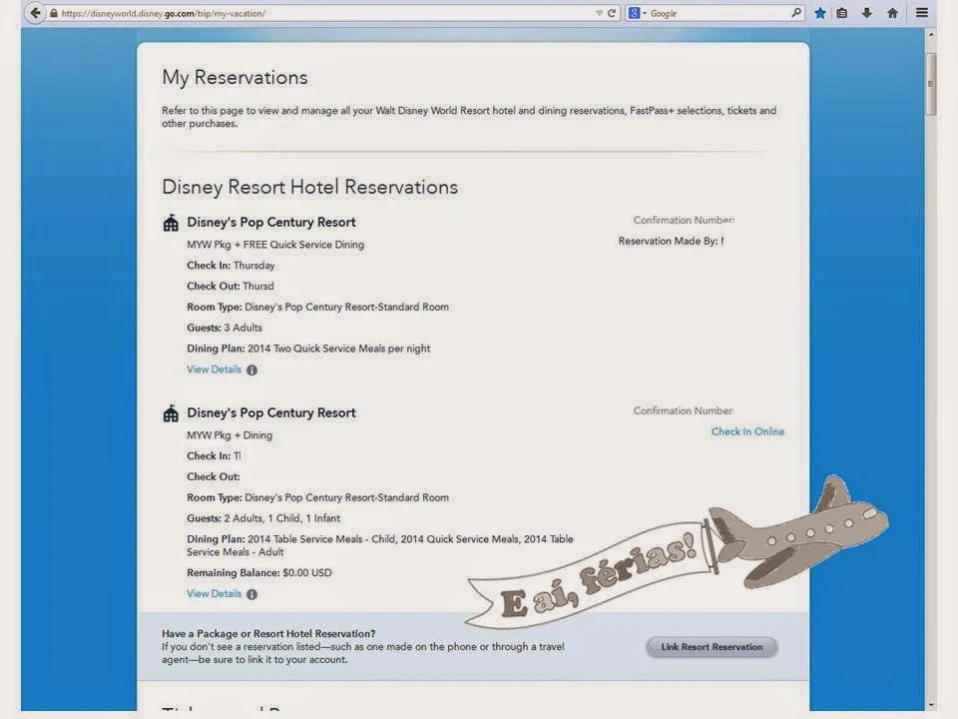The height and width of the screenshot is (719, 958).
Task: Expand the URL history dropdown arrow
Action: click(599, 13)
